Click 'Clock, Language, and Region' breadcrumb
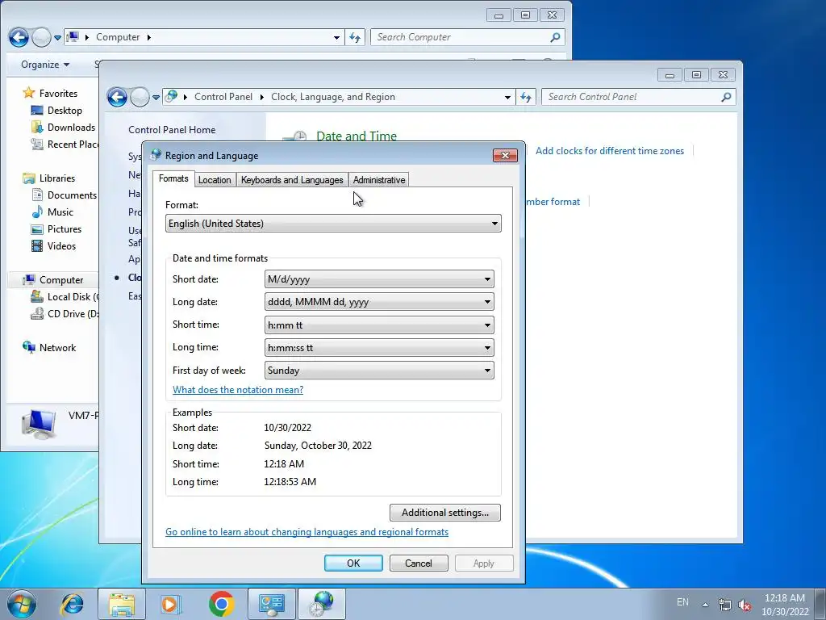 pyautogui.click(x=333, y=97)
